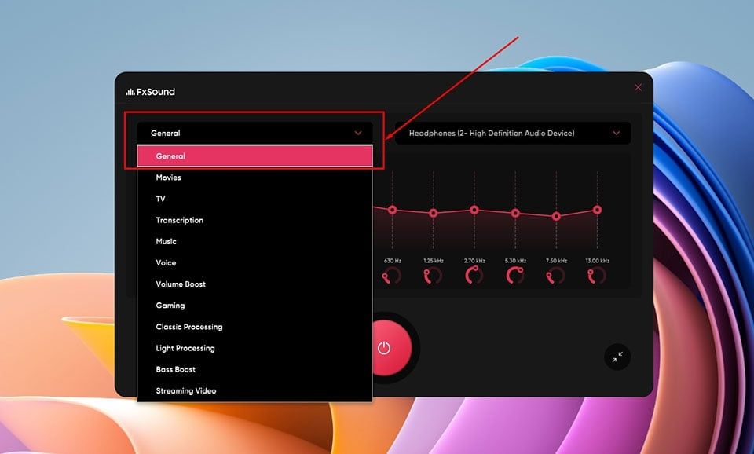The width and height of the screenshot is (754, 454).
Task: Select the Gaming preset
Action: tap(170, 306)
